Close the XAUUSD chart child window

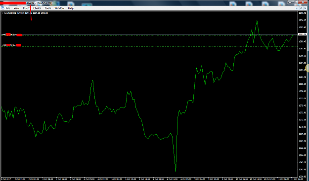coord(305,8)
